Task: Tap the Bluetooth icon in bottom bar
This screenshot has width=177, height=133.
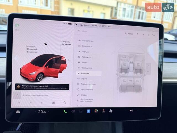Action: click(x=88, y=111)
